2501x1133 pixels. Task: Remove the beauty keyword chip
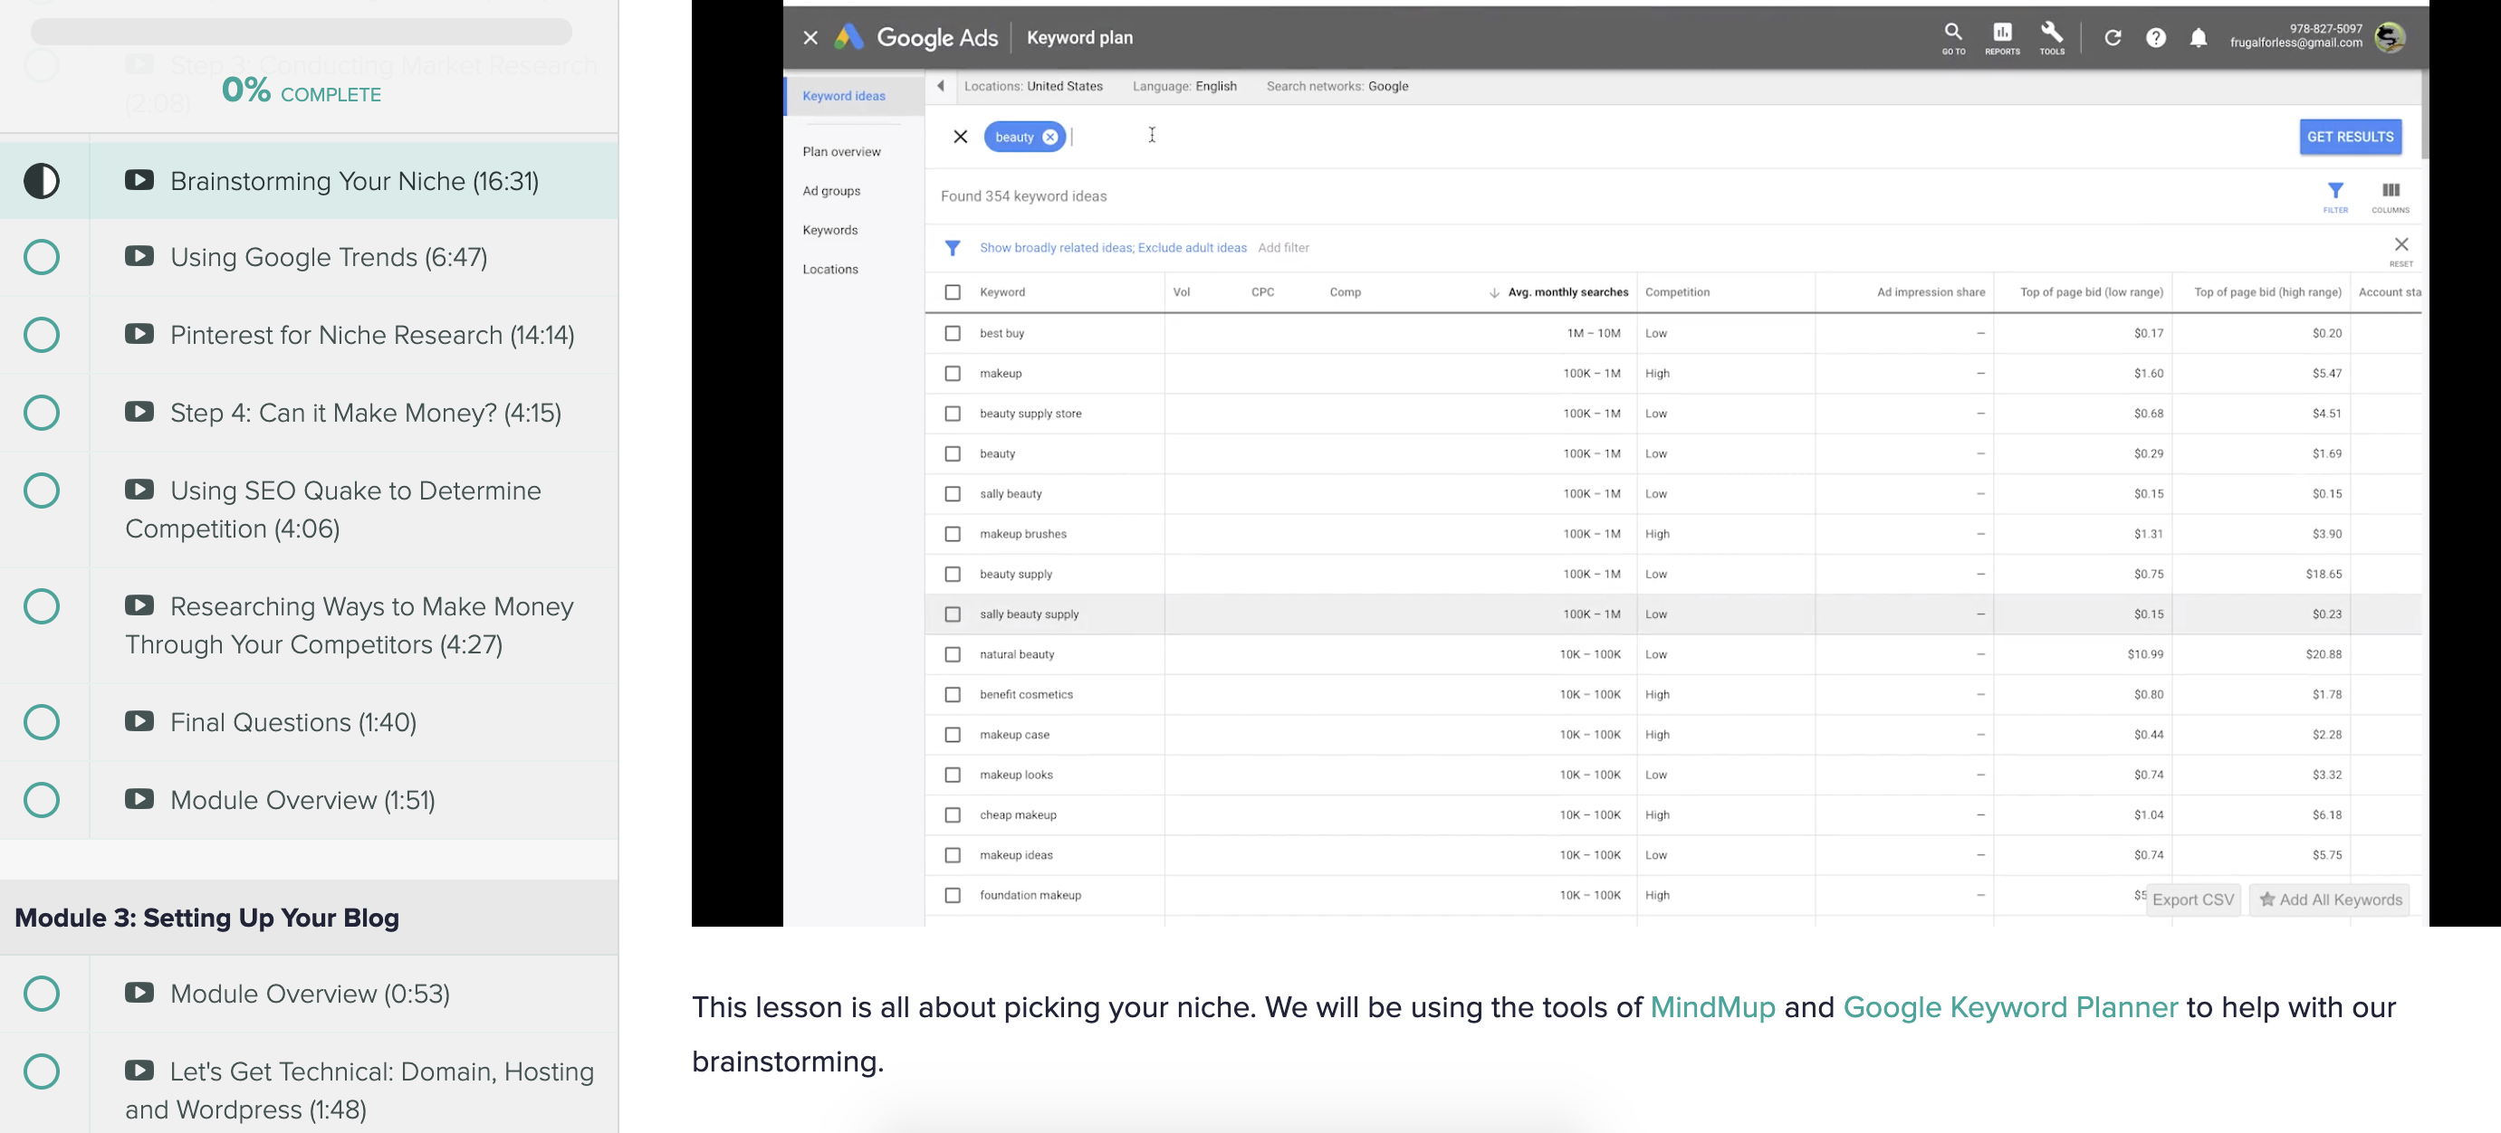[x=1049, y=137]
